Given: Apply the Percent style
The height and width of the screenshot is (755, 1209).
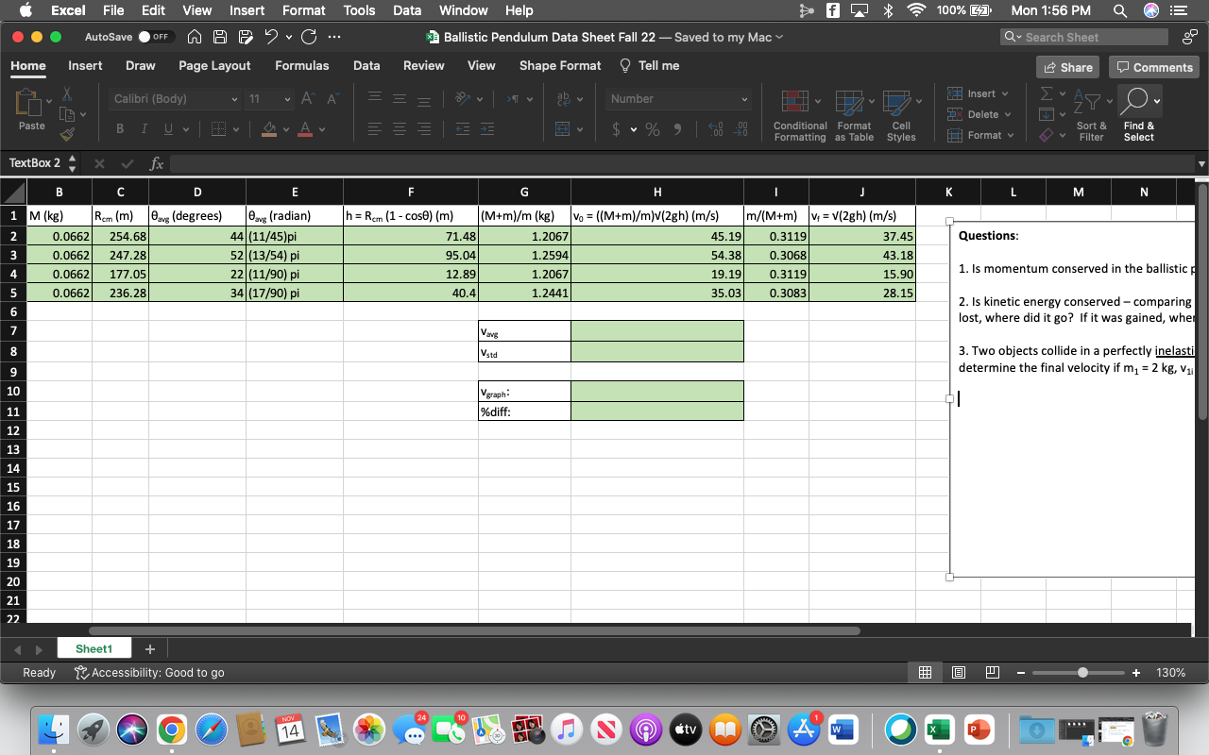Looking at the screenshot, I should point(652,129).
